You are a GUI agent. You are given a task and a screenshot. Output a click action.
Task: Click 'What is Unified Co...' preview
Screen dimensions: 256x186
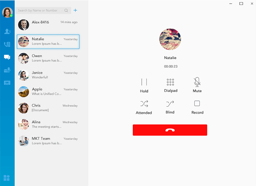click(47, 94)
